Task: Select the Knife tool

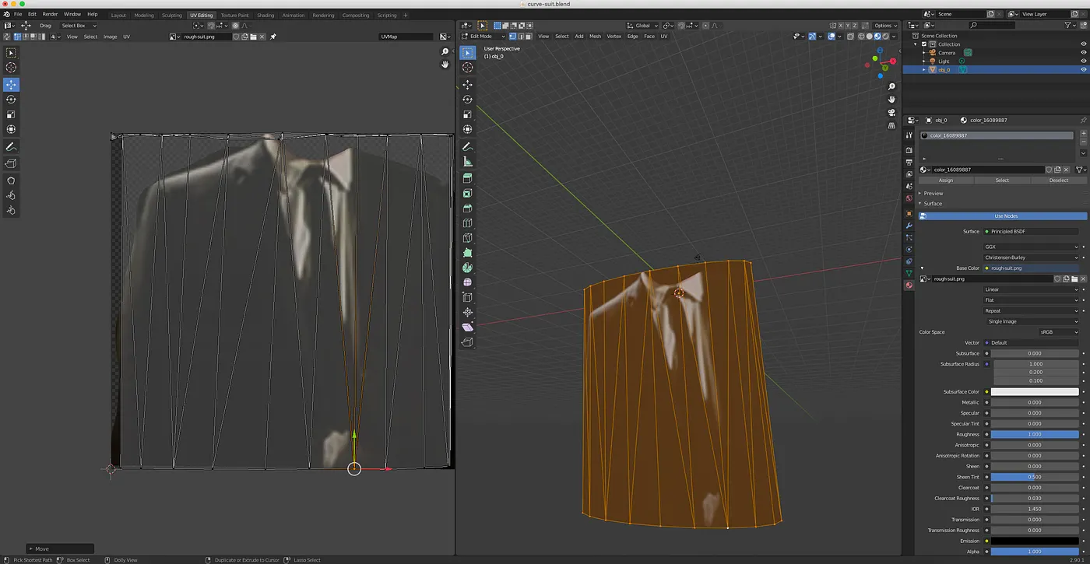Action: click(467, 238)
